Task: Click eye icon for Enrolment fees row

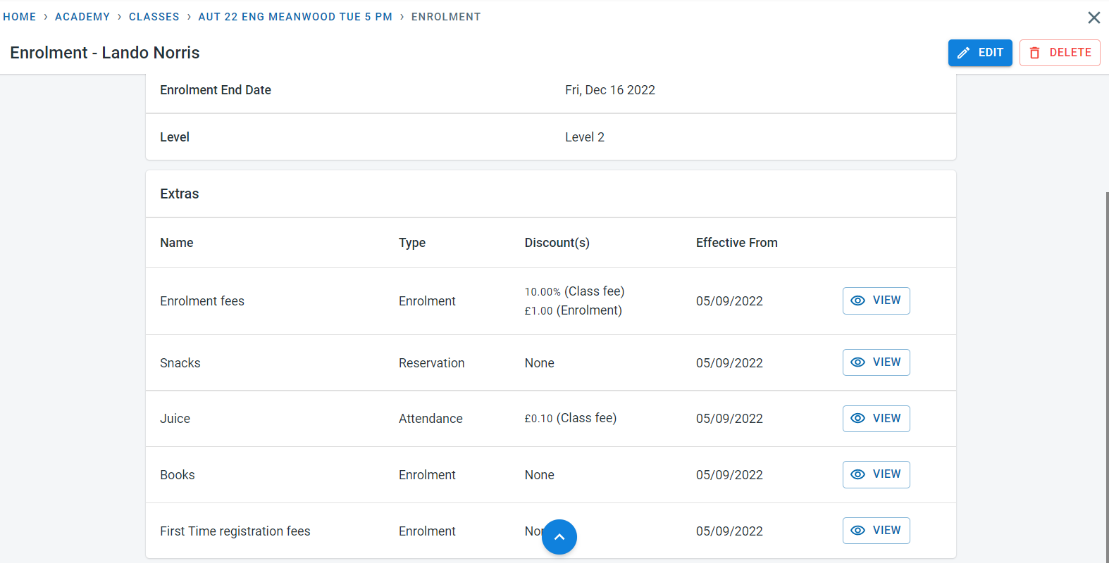Action: point(857,301)
